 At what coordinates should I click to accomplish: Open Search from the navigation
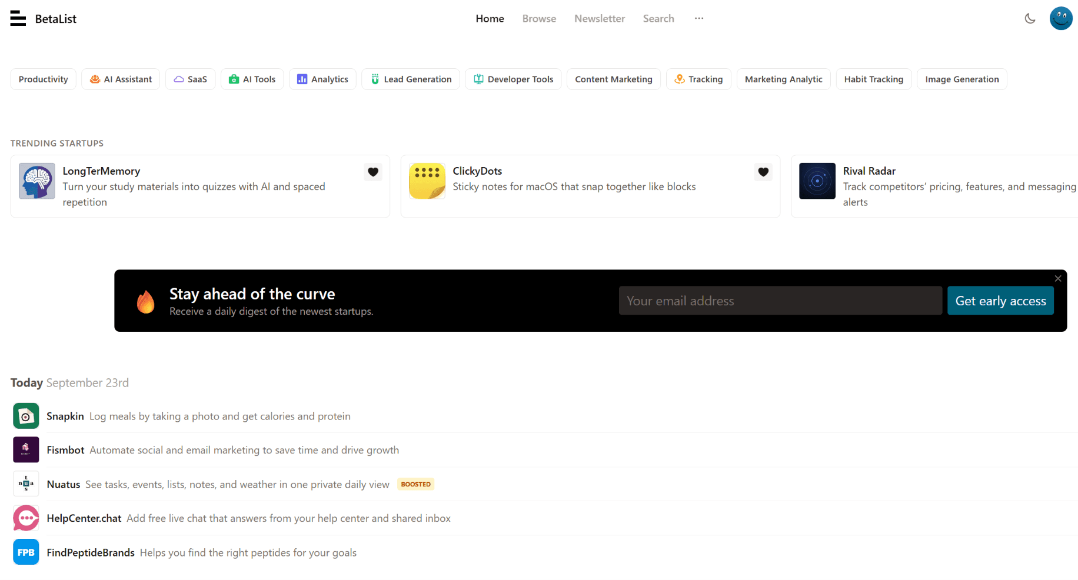pyautogui.click(x=658, y=18)
